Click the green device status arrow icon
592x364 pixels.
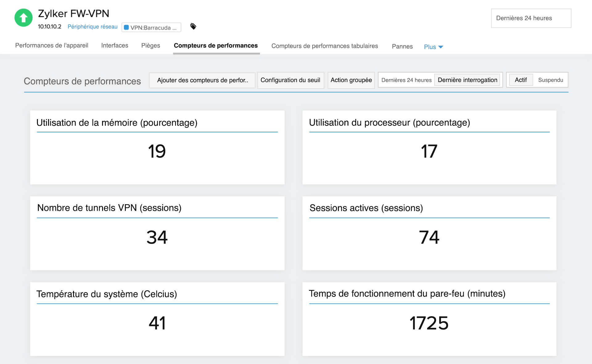23,18
